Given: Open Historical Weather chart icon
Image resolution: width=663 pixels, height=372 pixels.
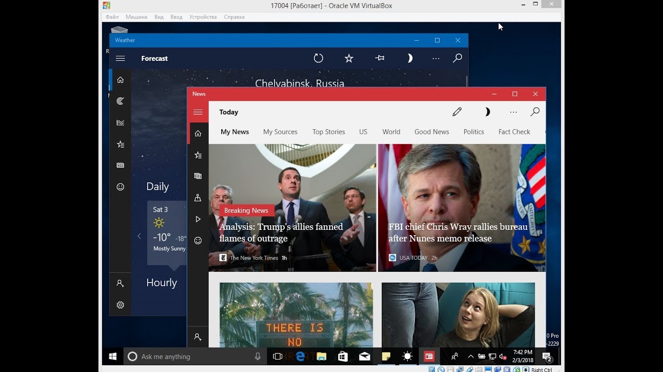Looking at the screenshot, I should tap(120, 123).
